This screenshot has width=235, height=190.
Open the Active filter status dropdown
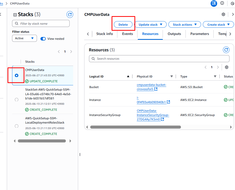point(24,38)
